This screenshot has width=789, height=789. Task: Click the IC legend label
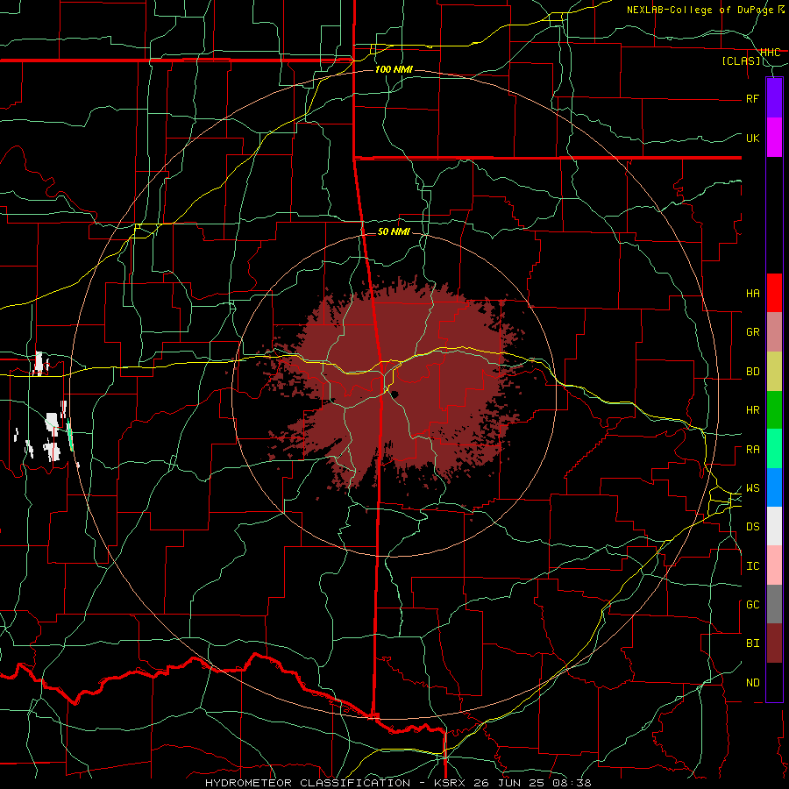click(752, 566)
